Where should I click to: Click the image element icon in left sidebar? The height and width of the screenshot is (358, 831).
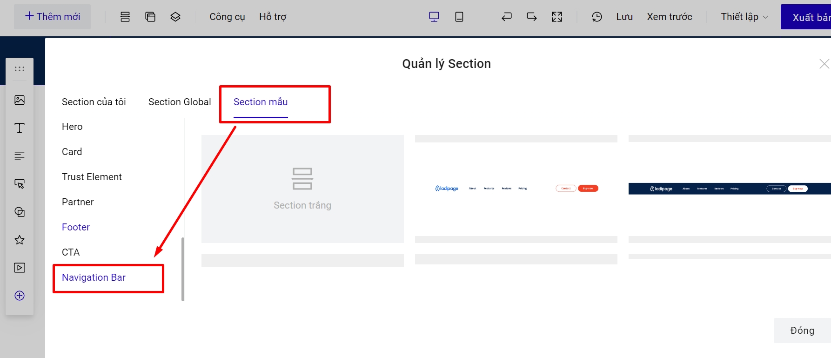point(20,100)
